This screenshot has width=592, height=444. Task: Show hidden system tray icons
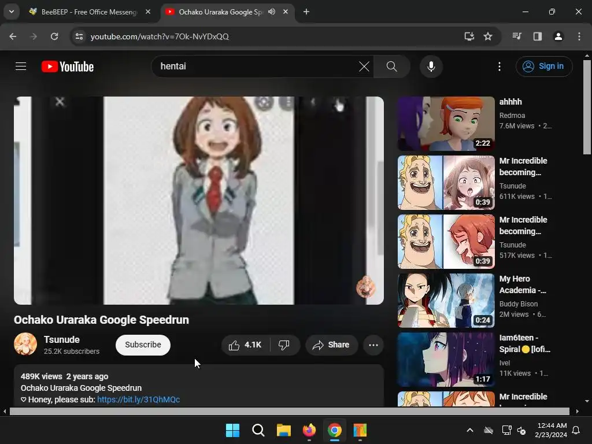pyautogui.click(x=470, y=430)
